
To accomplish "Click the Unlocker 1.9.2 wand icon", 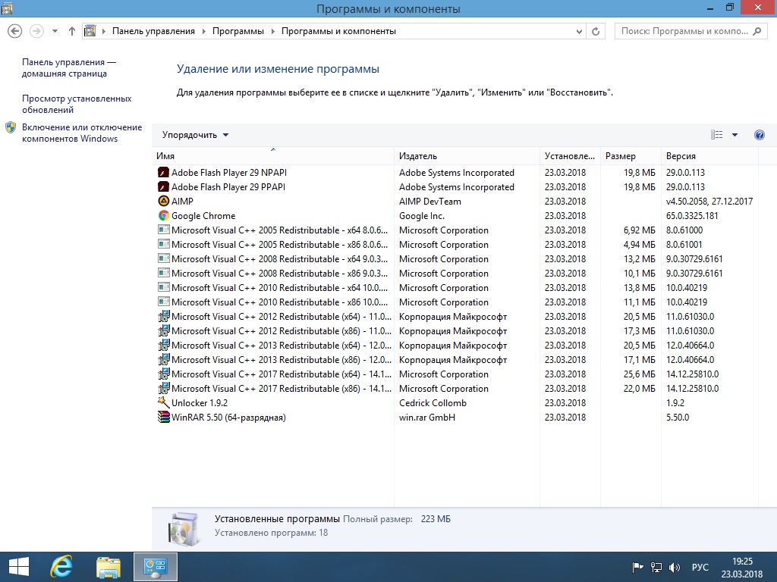I will coord(164,402).
